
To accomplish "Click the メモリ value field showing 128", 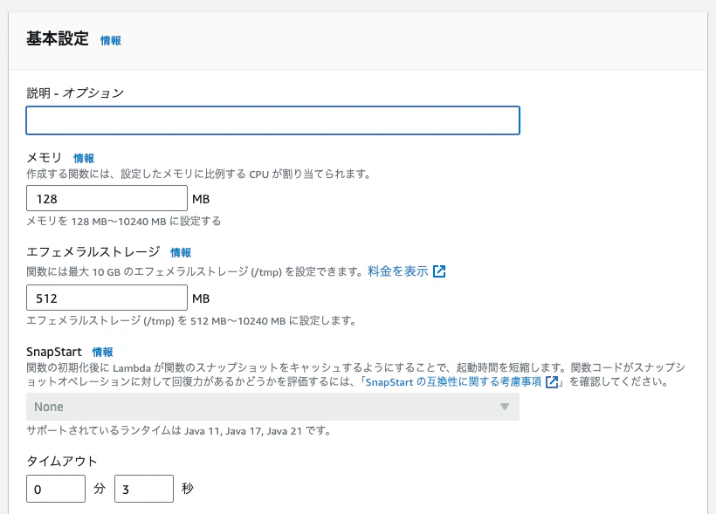I will (105, 198).
